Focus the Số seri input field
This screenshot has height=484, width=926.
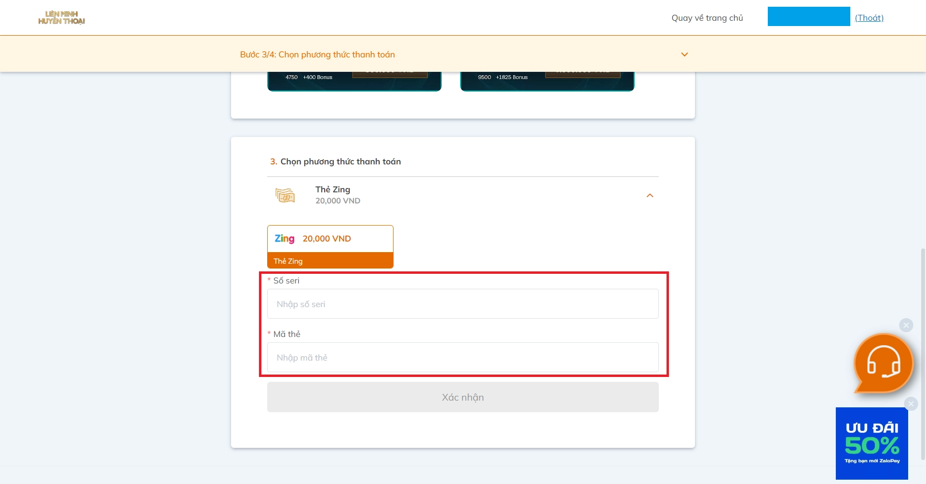point(463,304)
